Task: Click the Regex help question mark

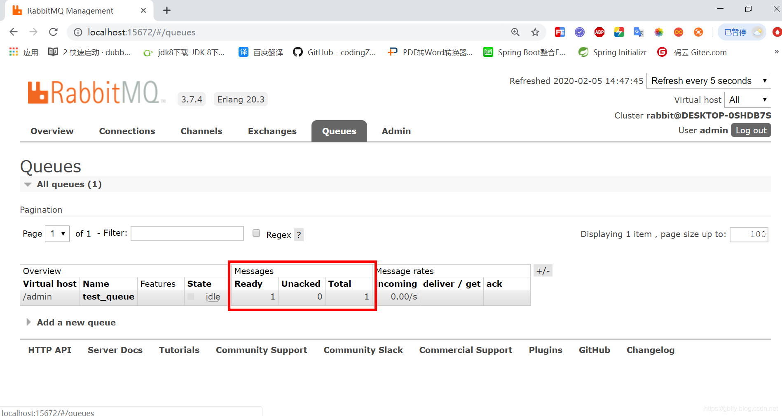Action: [x=299, y=235]
